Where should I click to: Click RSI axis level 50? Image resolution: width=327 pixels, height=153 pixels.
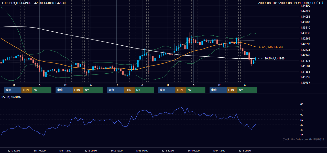[302, 120]
